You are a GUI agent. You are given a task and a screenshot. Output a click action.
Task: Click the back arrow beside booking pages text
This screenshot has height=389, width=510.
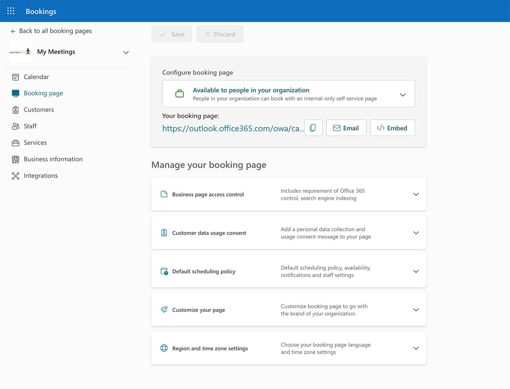pos(13,31)
